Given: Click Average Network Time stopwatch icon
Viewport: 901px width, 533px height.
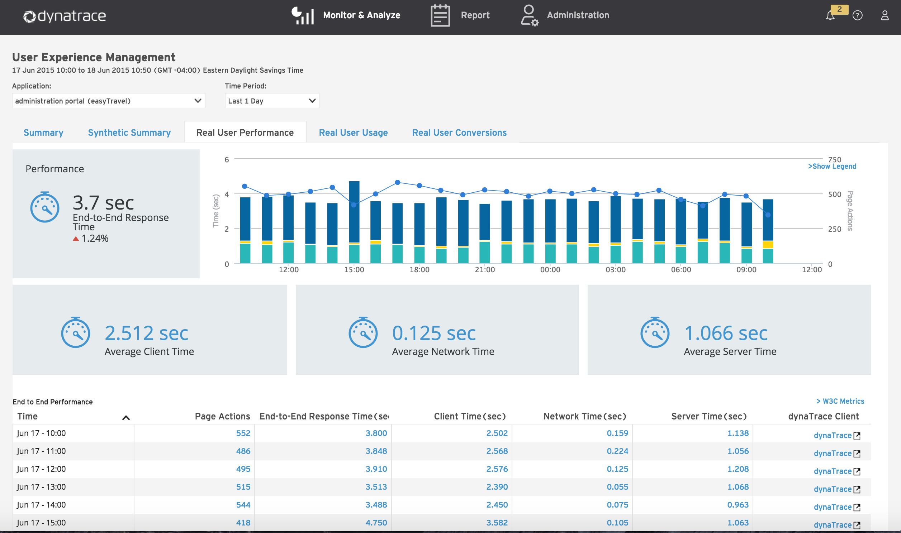Looking at the screenshot, I should point(363,332).
